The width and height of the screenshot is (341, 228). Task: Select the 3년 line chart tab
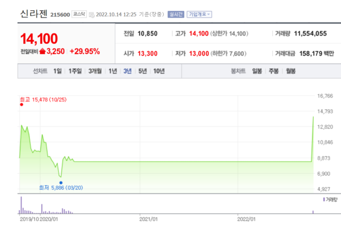tap(127, 71)
